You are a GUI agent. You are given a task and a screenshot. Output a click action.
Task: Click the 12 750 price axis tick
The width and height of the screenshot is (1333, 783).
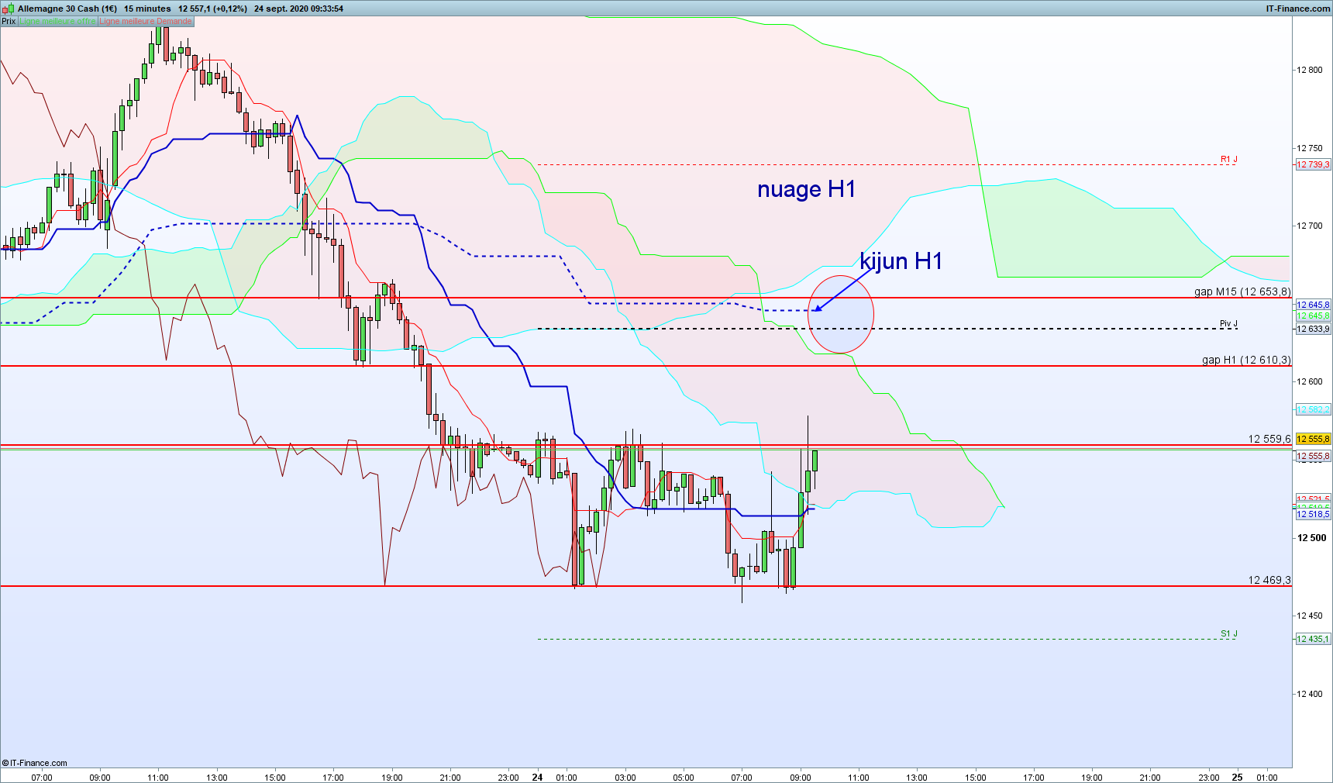[x=1310, y=148]
